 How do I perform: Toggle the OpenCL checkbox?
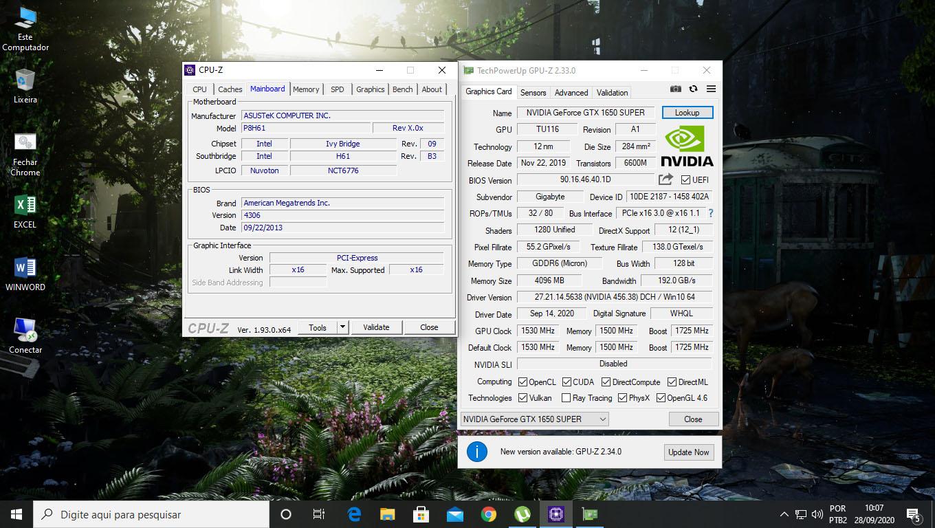pyautogui.click(x=522, y=382)
